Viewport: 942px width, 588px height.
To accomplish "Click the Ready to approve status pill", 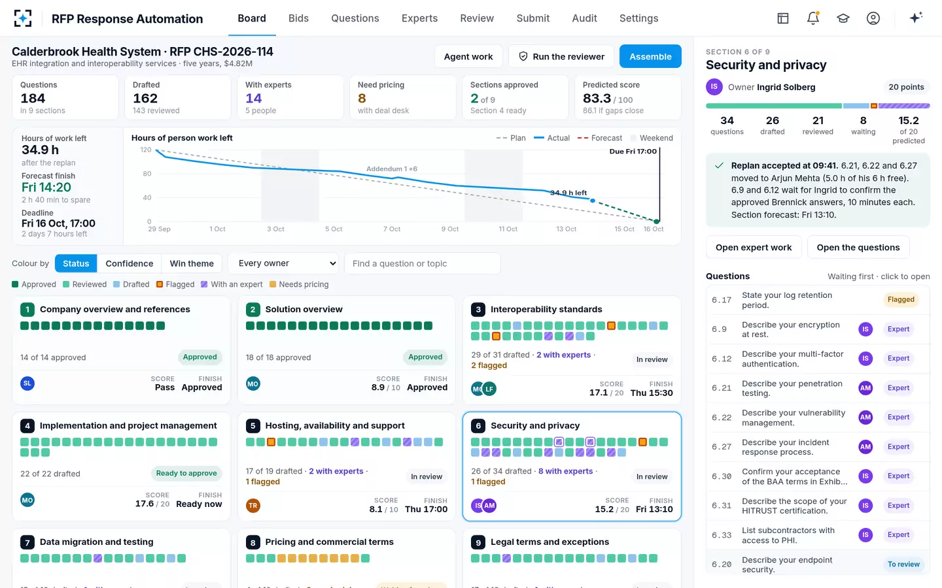I will [186, 473].
